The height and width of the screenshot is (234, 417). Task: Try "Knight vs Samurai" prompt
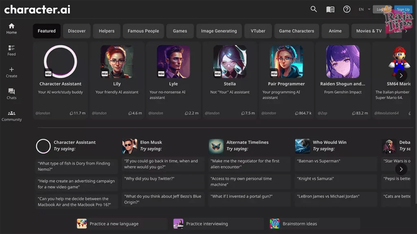[x=336, y=182]
